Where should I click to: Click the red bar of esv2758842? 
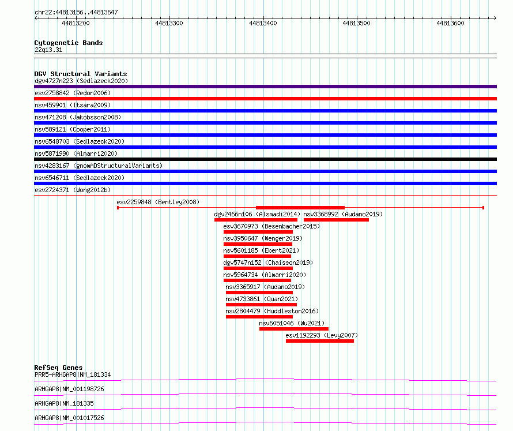(265, 99)
